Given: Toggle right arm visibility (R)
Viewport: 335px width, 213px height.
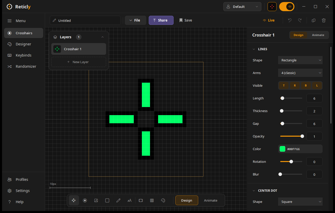Looking at the screenshot, I should pos(295,85).
